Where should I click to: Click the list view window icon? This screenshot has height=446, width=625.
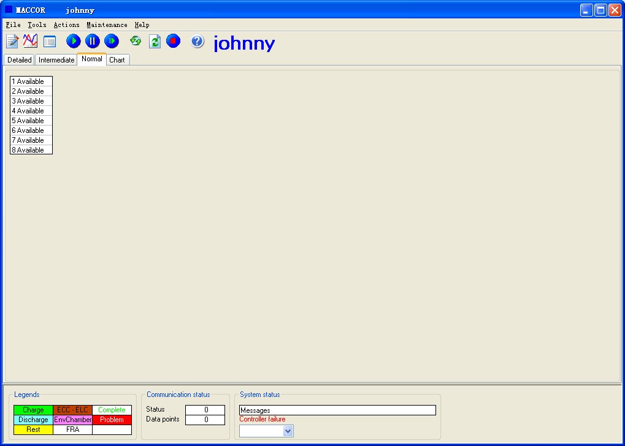pyautogui.click(x=50, y=42)
